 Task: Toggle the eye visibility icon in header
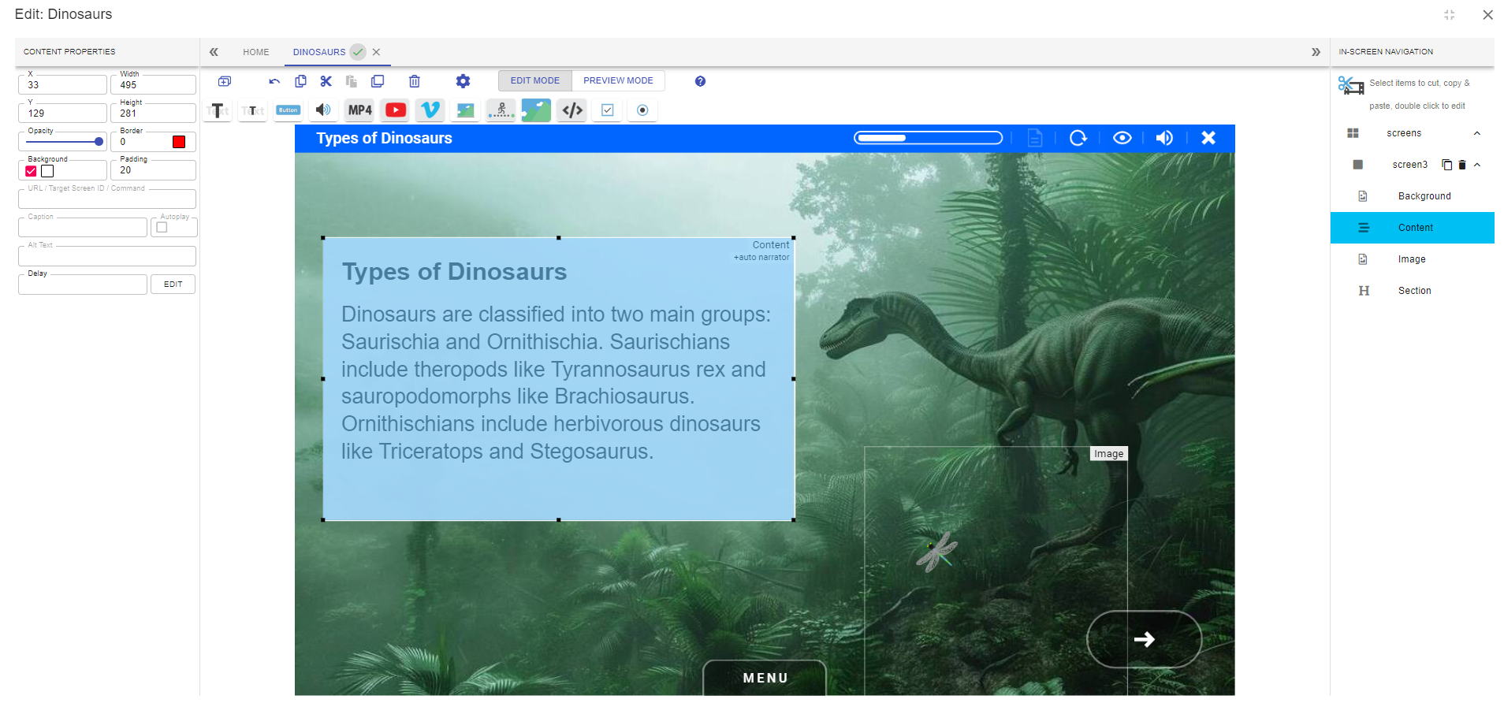coord(1122,138)
